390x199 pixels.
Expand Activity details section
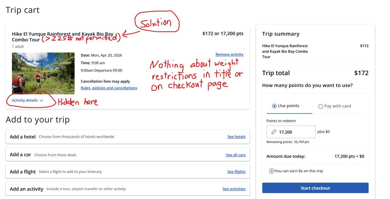point(27,100)
